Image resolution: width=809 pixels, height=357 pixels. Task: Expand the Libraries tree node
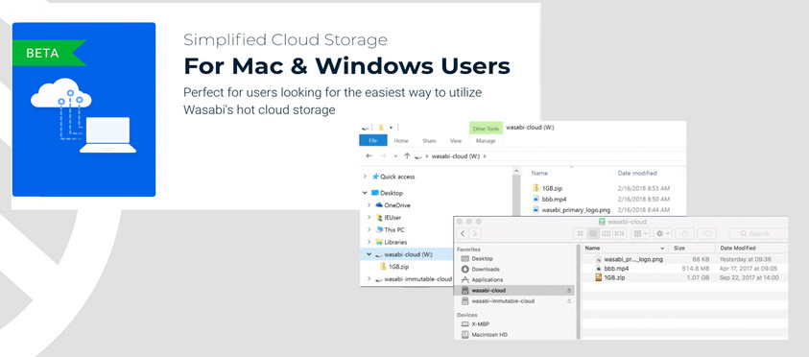pyautogui.click(x=369, y=242)
